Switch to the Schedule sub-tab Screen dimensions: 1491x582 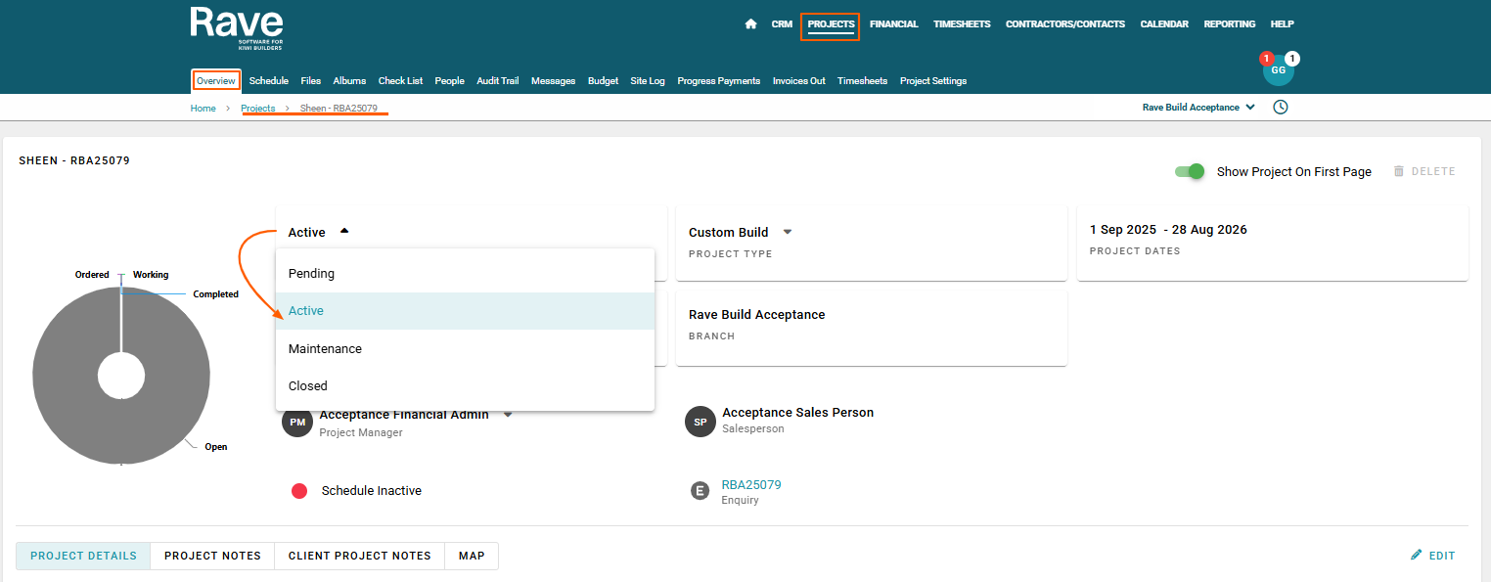tap(269, 81)
